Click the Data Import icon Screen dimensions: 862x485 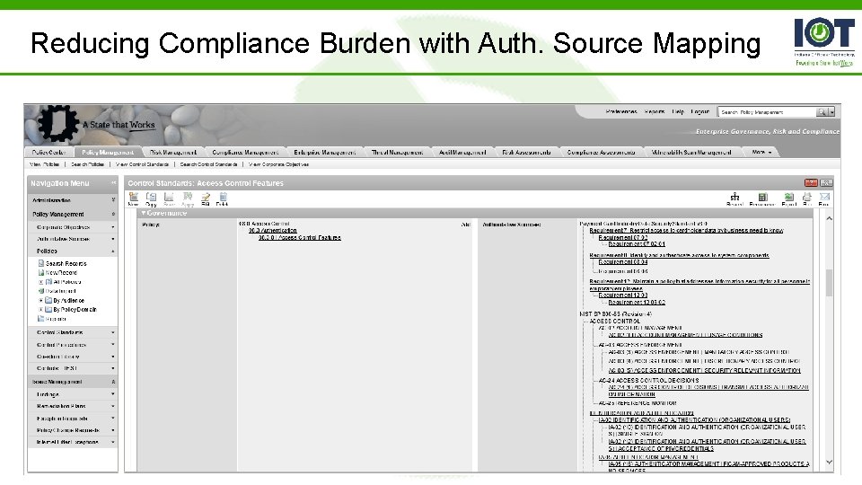(x=41, y=291)
